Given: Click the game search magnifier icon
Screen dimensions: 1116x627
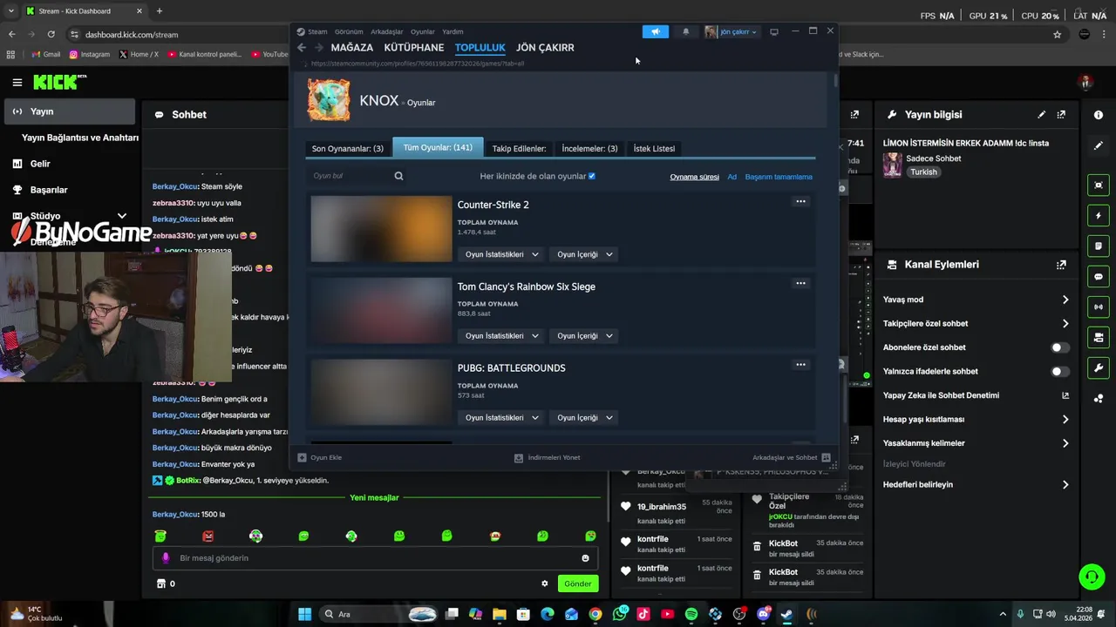Looking at the screenshot, I should [x=398, y=176].
